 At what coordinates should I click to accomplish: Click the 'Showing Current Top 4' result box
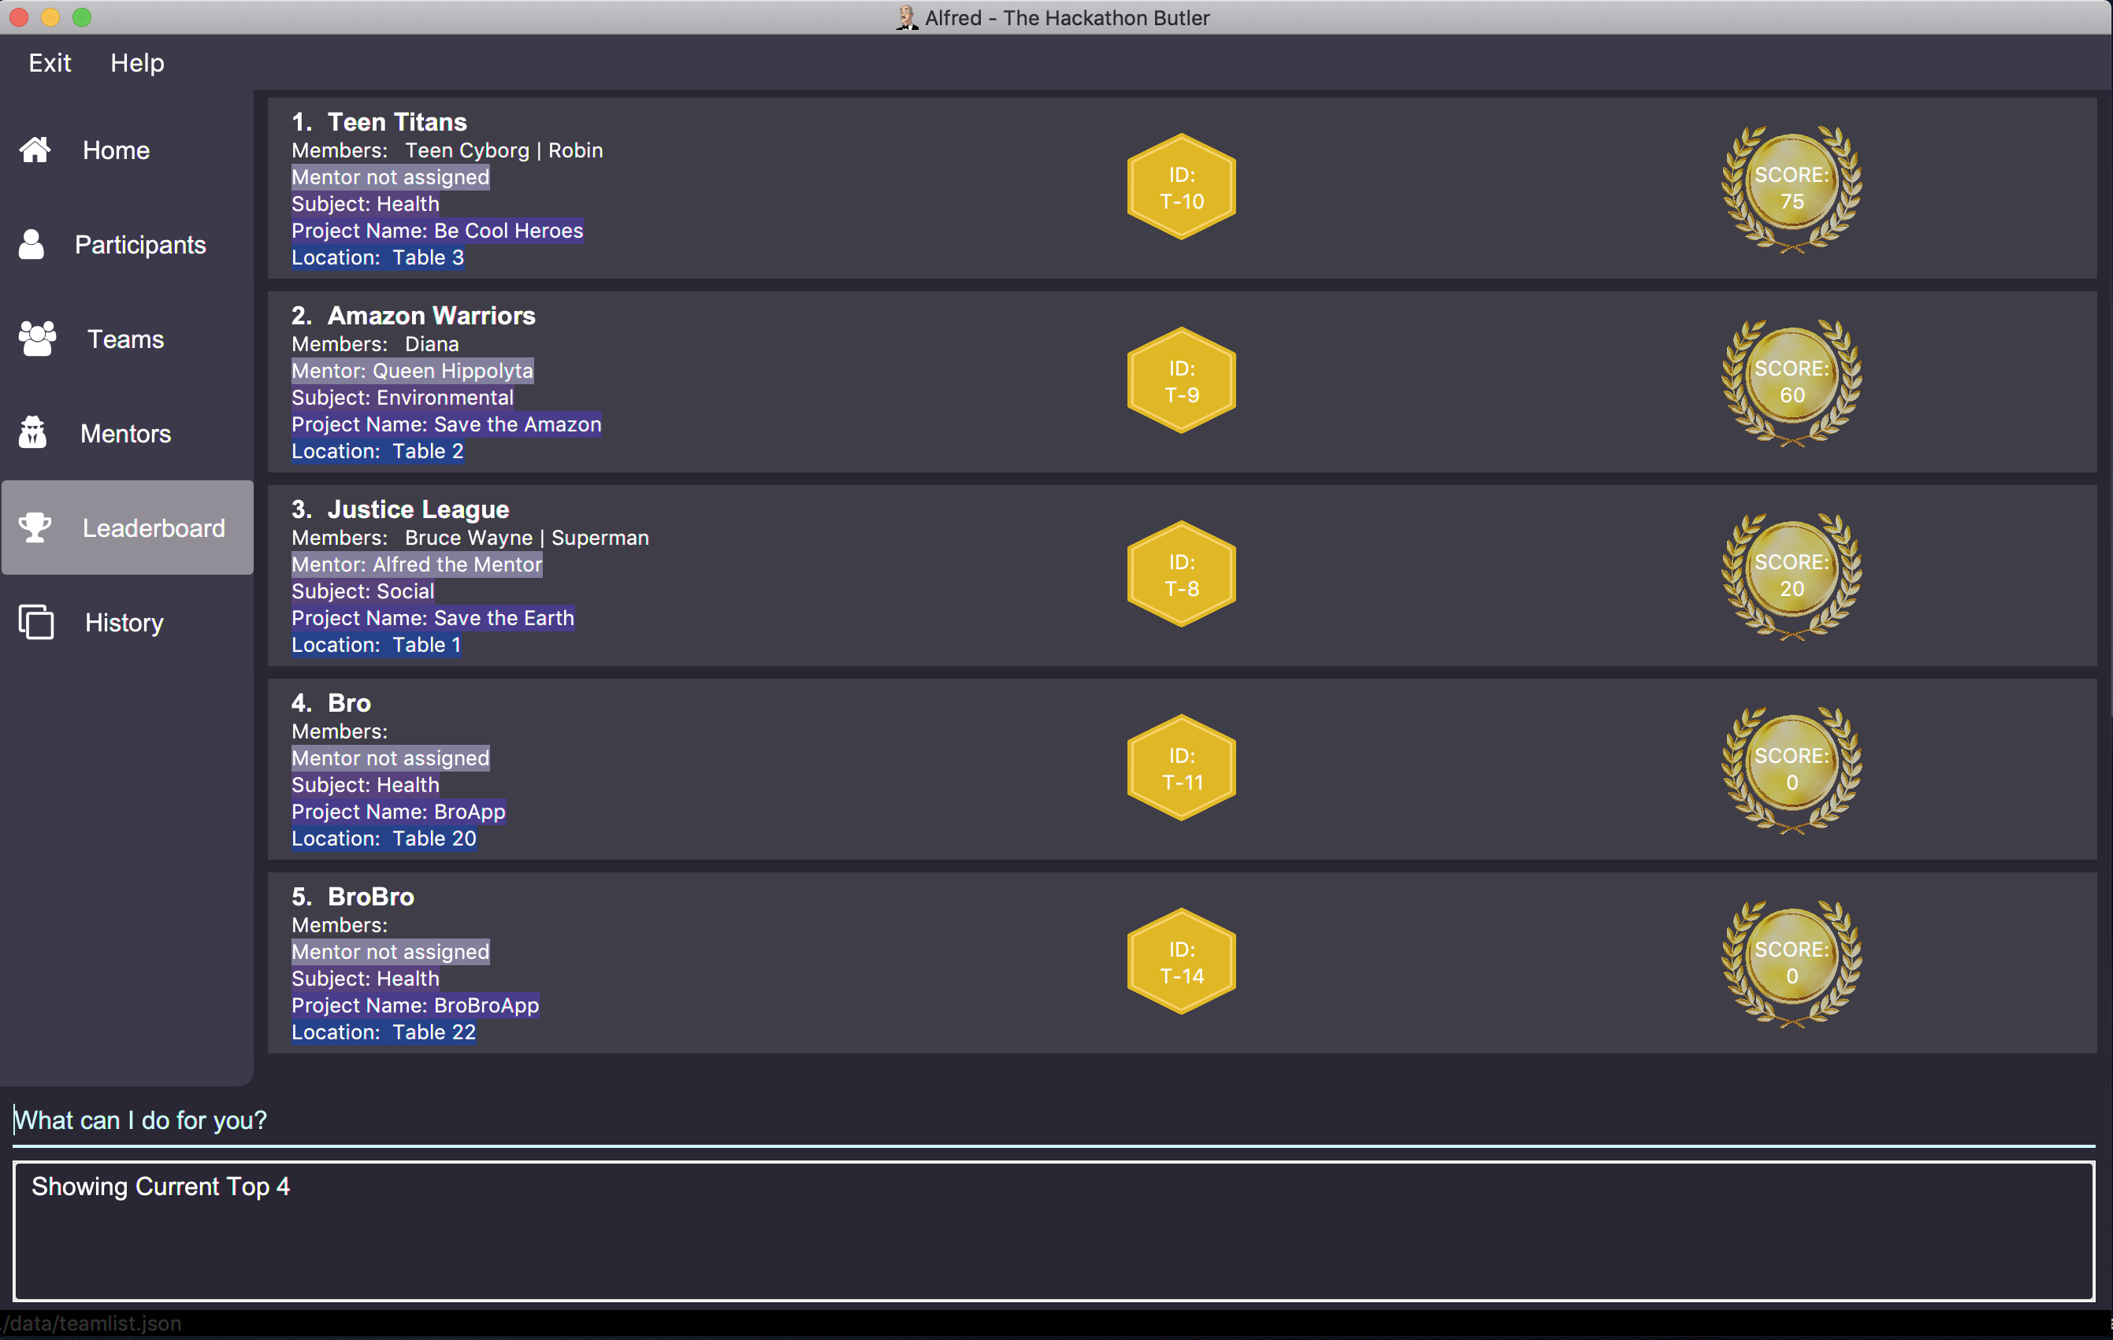(x=1054, y=1231)
